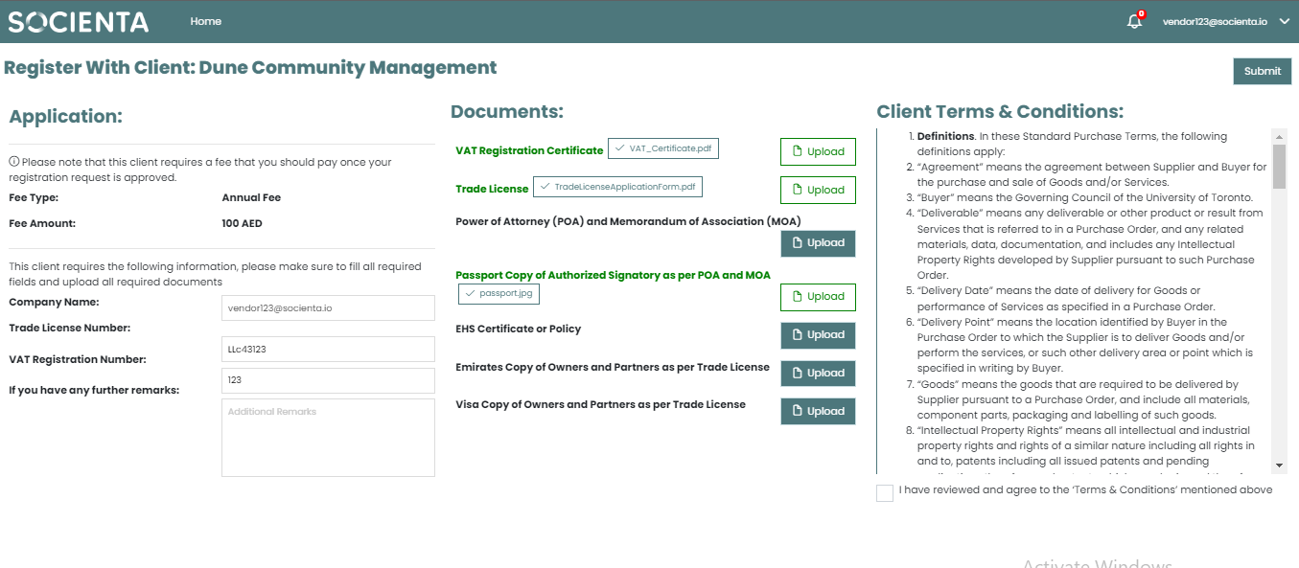Click the 'Documents:' heading
The width and height of the screenshot is (1299, 568).
507,111
